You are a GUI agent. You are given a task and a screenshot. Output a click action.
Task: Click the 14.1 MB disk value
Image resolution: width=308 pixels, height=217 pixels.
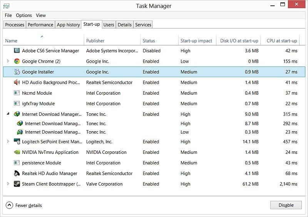click(251, 142)
